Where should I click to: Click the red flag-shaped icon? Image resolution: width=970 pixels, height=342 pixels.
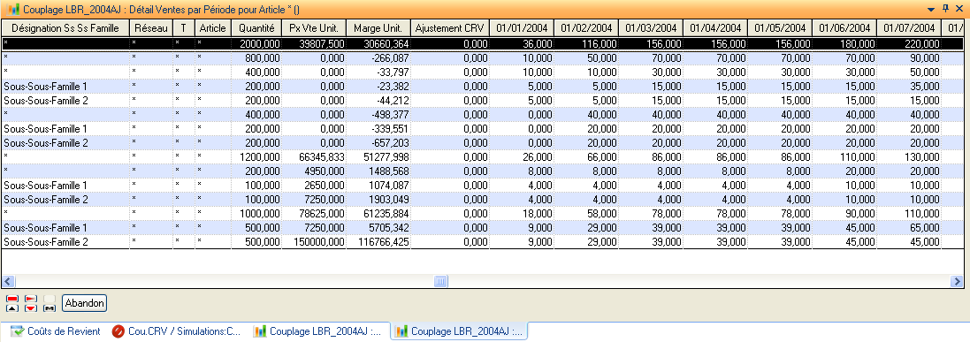[31, 299]
